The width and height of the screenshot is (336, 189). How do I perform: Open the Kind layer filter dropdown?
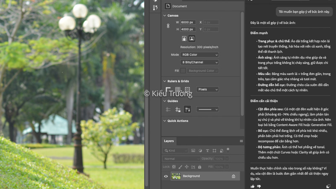(175, 151)
